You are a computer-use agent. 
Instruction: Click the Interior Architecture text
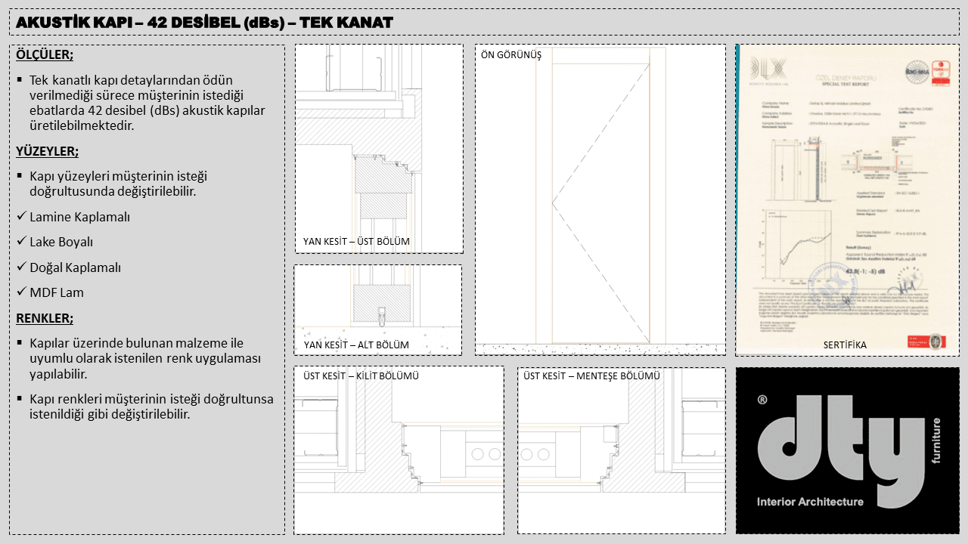810,502
